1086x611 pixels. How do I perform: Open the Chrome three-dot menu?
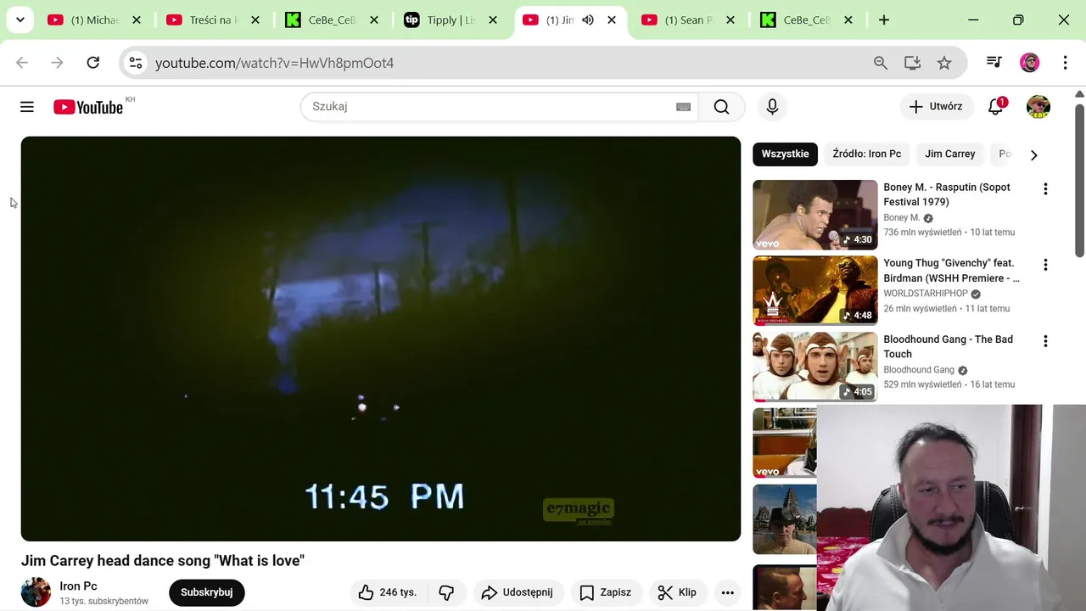tap(1065, 63)
